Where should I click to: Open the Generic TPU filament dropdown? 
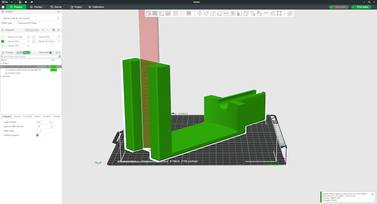[16, 46]
